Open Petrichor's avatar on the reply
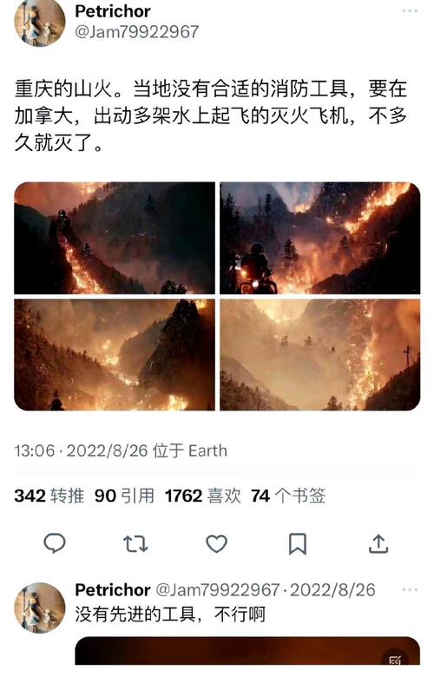 (40, 608)
